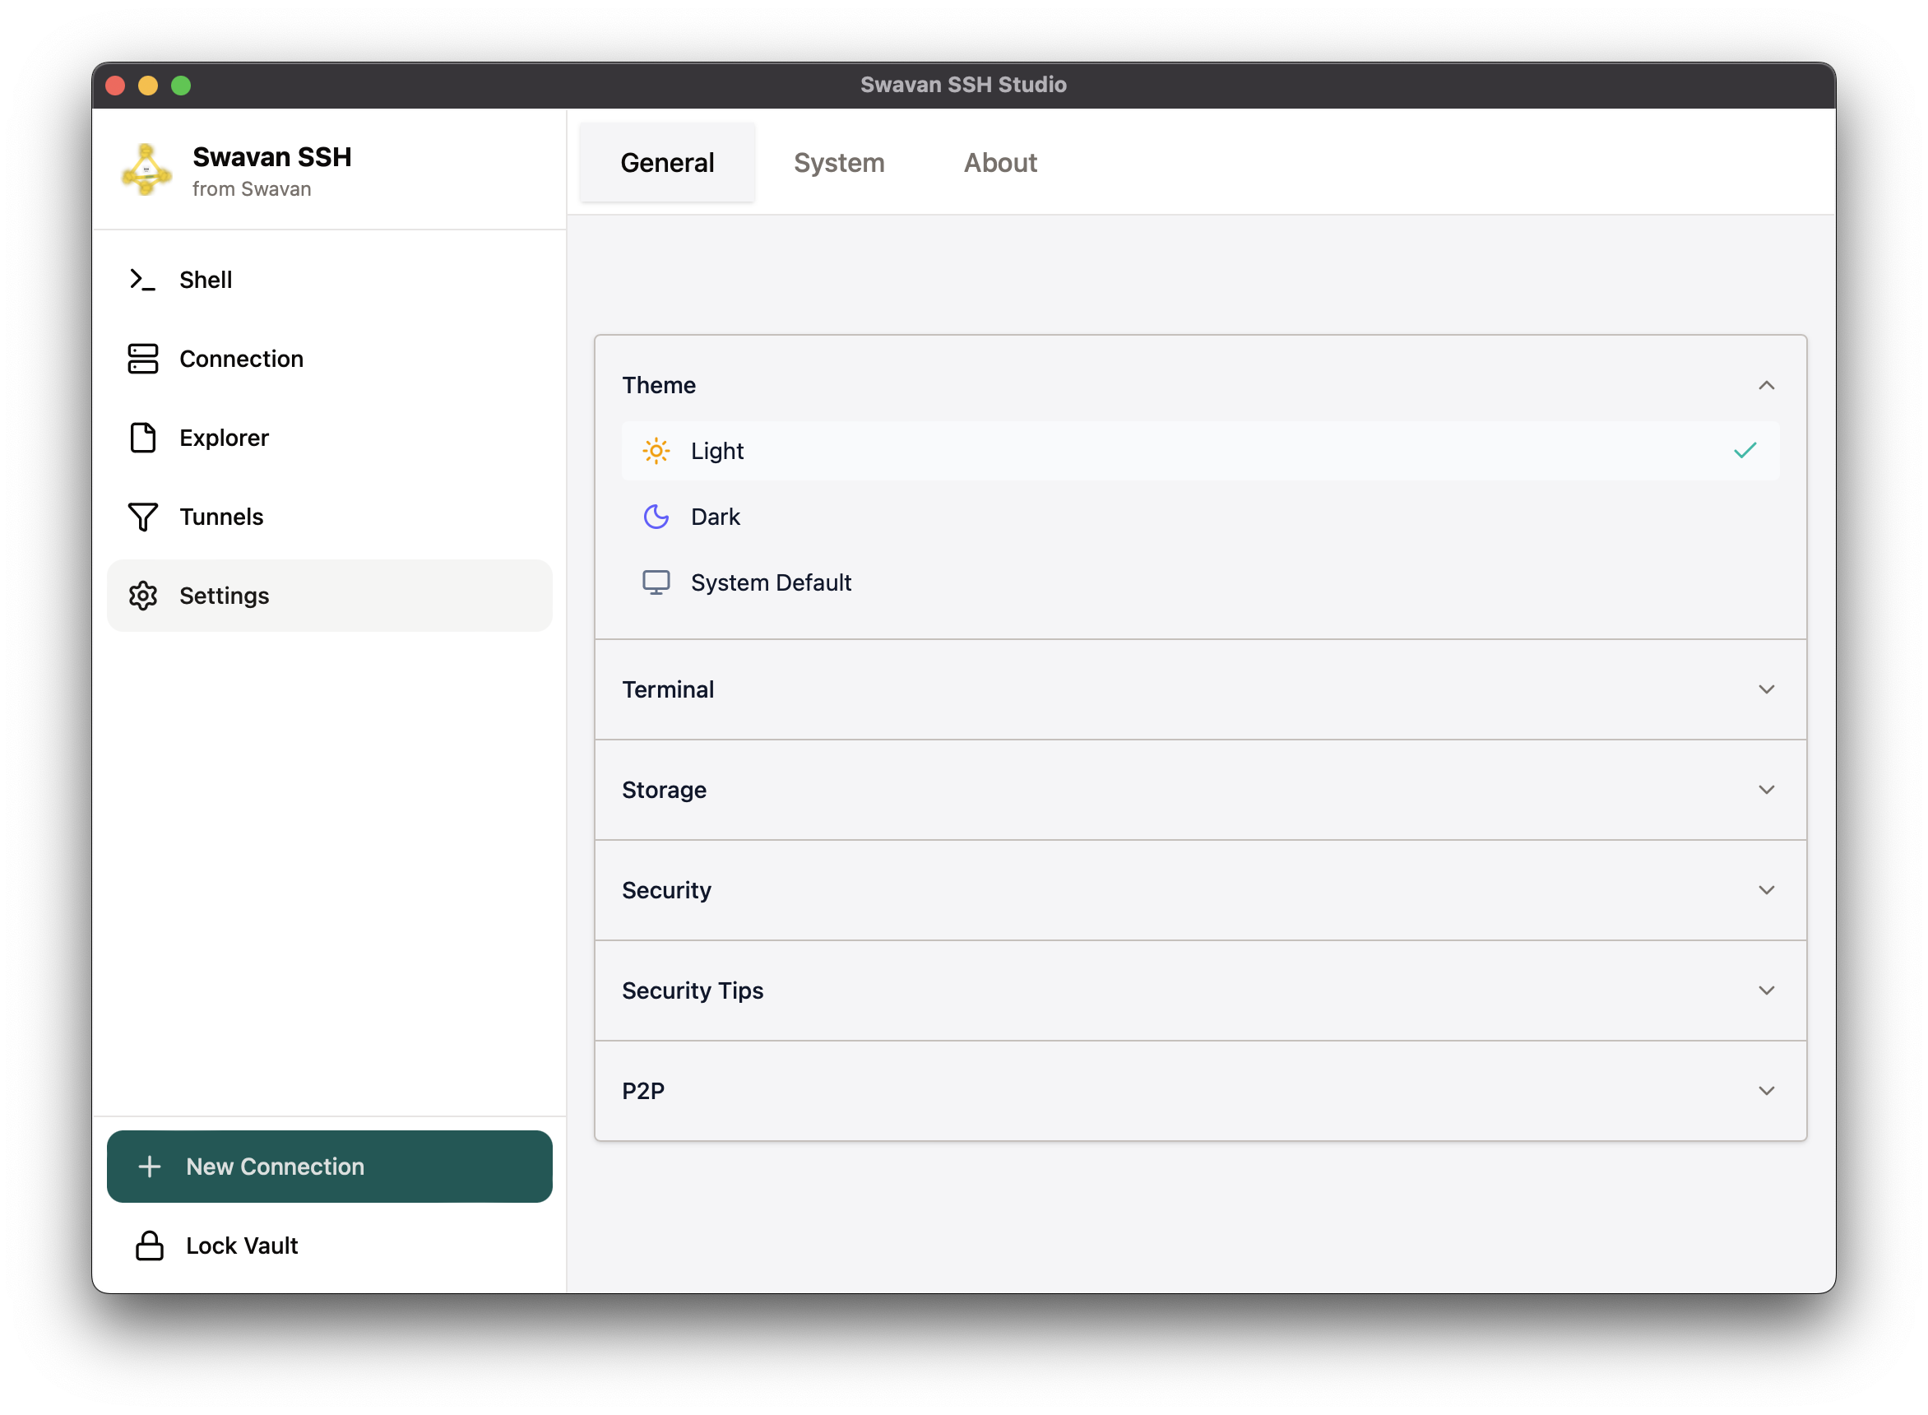
Task: Open Settings via the gear icon
Action: [x=142, y=596]
